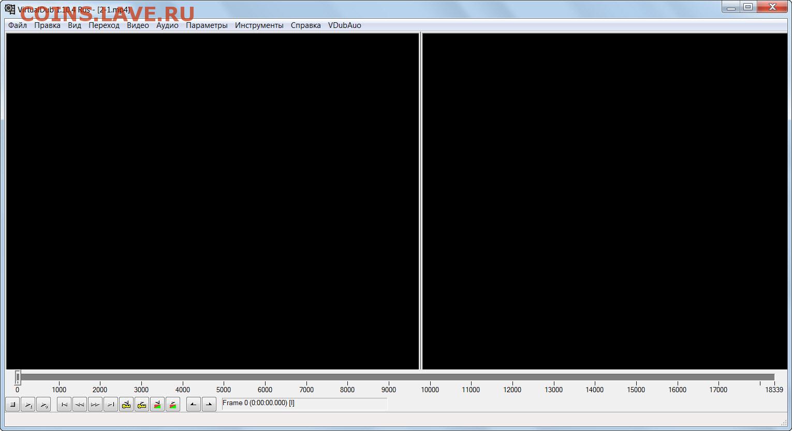Set the selection start mark-in
Screen dimensions: 792x431
(194, 405)
